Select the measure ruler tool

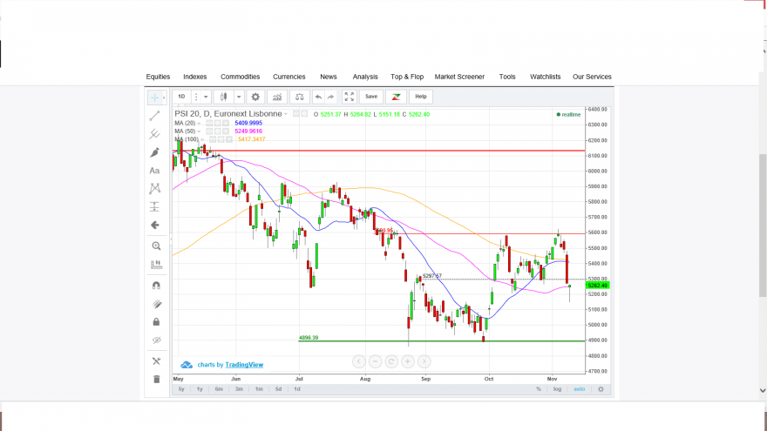(x=156, y=265)
